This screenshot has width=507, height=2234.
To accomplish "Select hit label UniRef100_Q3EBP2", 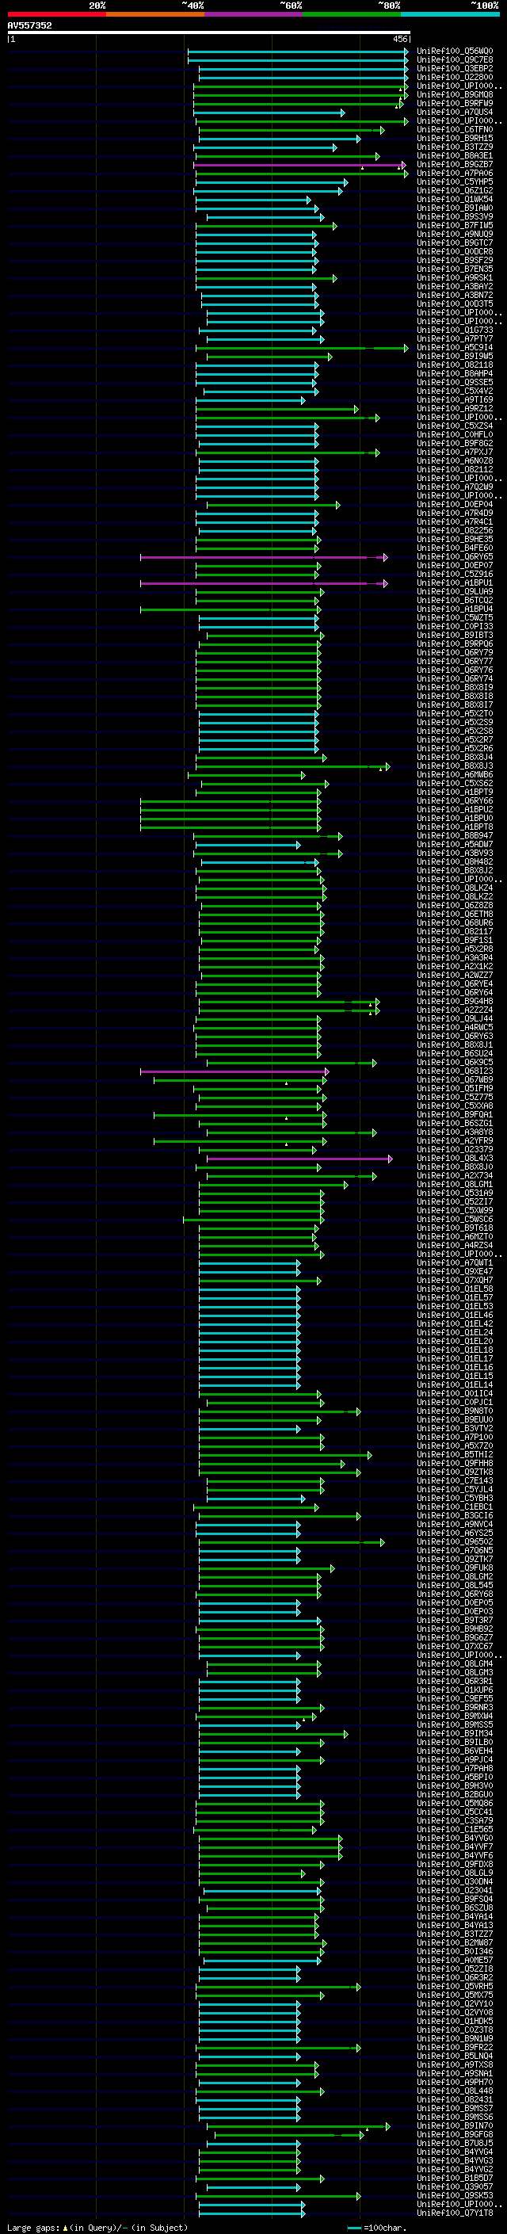I will tap(455, 68).
